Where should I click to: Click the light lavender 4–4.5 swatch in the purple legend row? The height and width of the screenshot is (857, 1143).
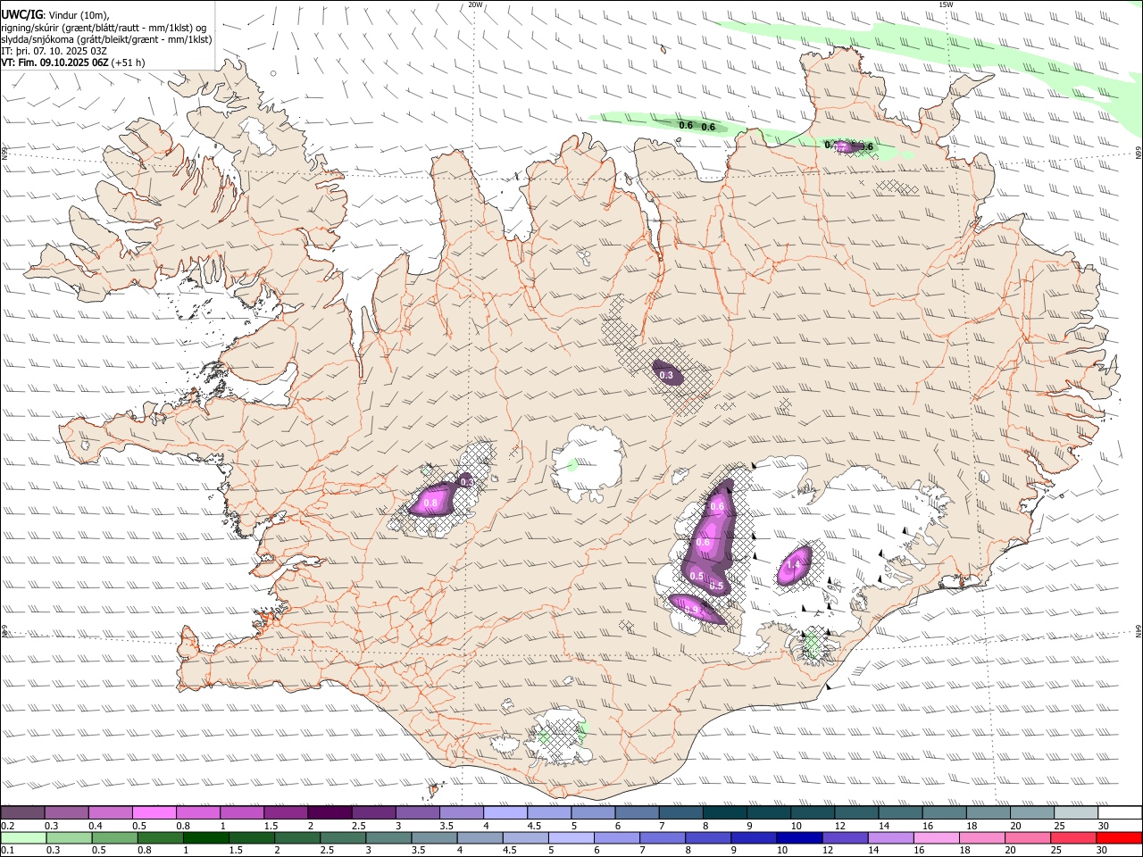point(505,812)
